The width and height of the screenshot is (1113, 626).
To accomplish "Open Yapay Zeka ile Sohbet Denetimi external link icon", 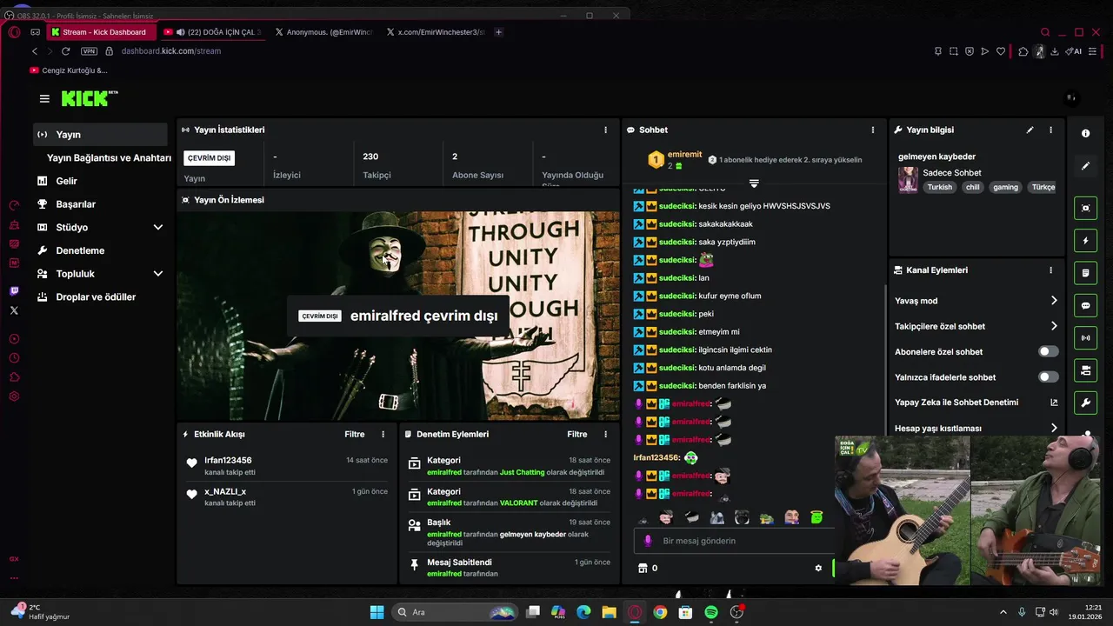I will 1054,403.
